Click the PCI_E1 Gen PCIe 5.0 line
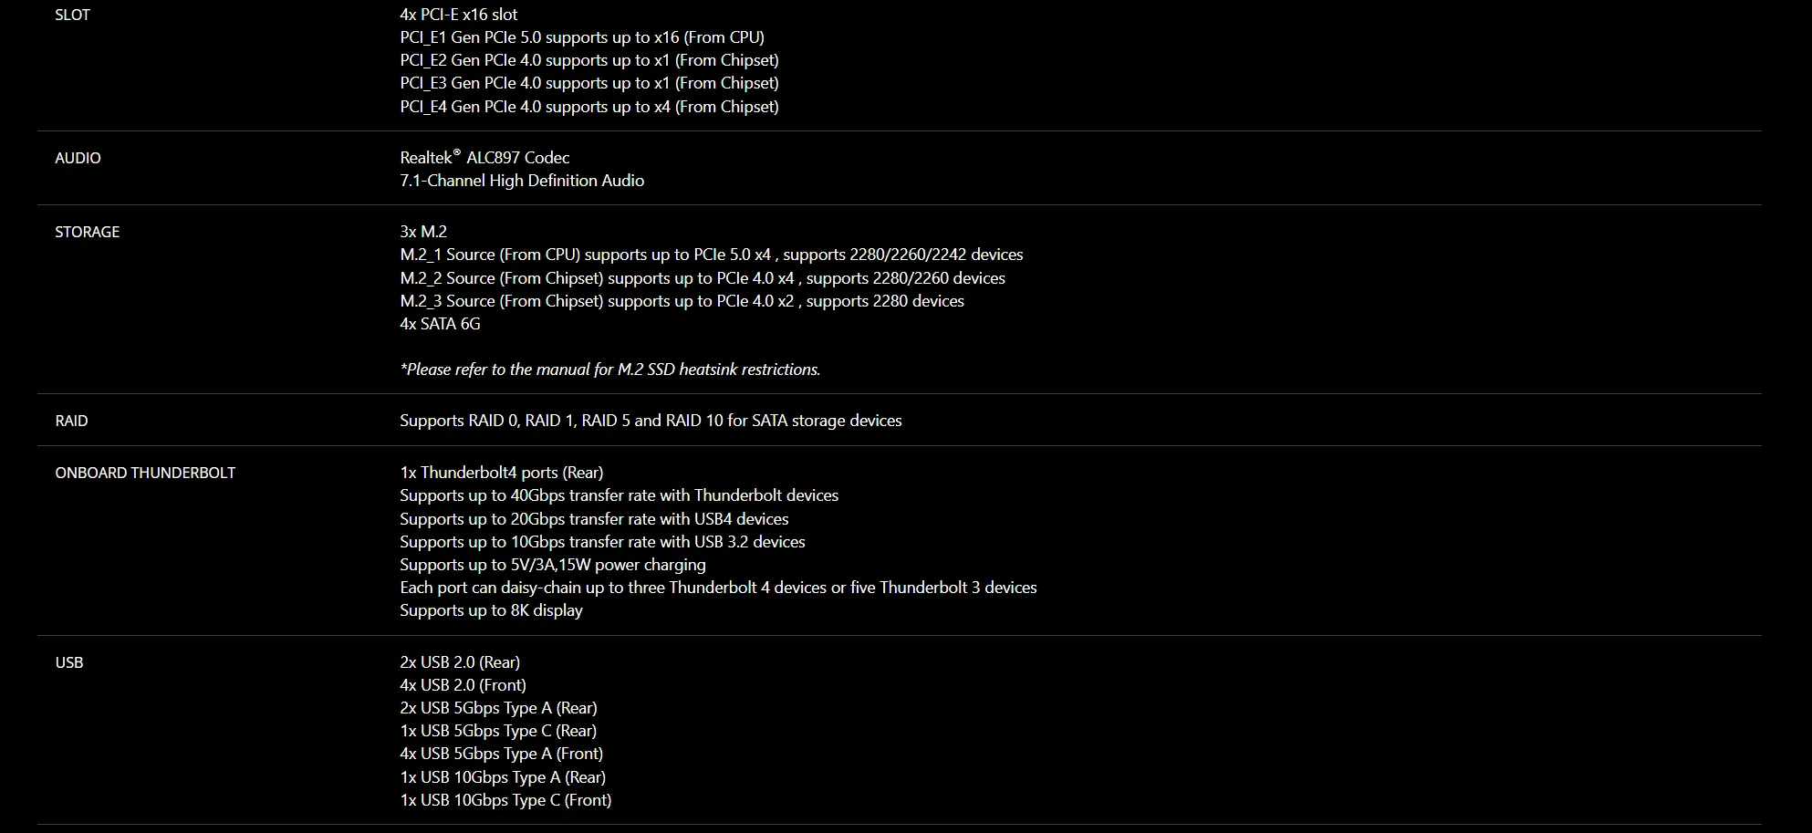This screenshot has width=1812, height=833. [581, 37]
